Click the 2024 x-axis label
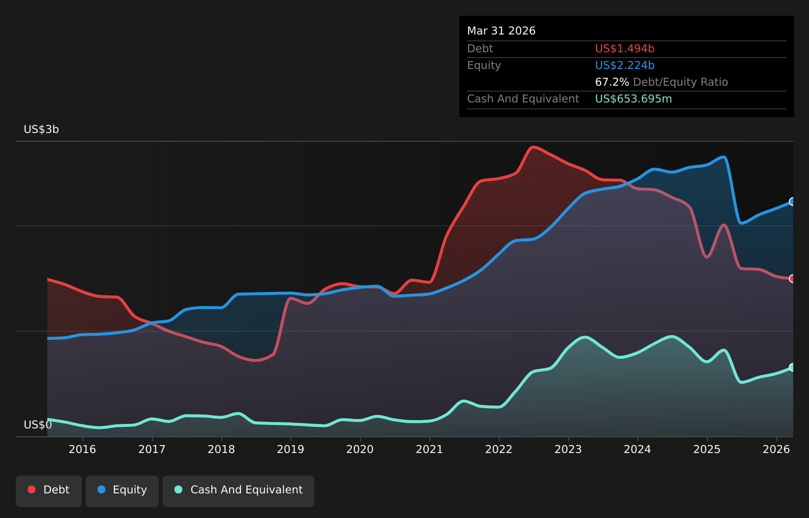The width and height of the screenshot is (809, 518). [638, 449]
